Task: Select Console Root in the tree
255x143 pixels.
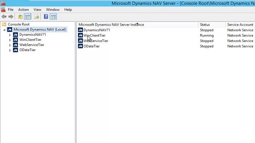Action: click(19, 24)
